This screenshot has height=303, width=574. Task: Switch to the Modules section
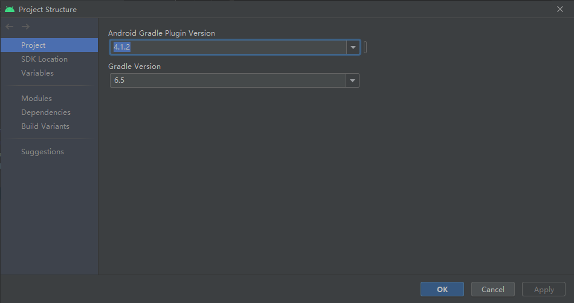point(36,99)
